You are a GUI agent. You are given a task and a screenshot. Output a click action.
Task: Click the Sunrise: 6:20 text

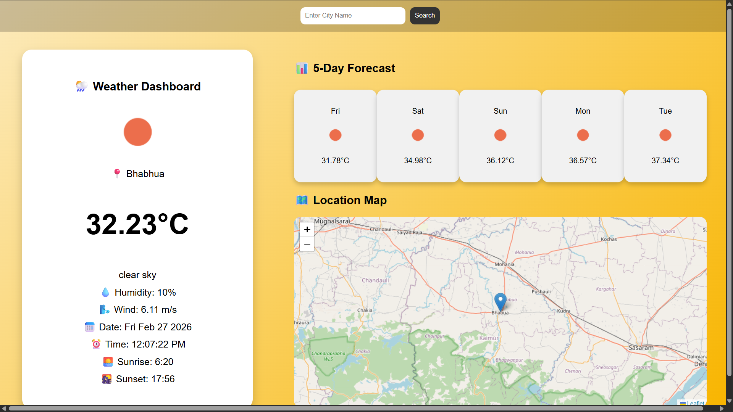[x=145, y=362]
